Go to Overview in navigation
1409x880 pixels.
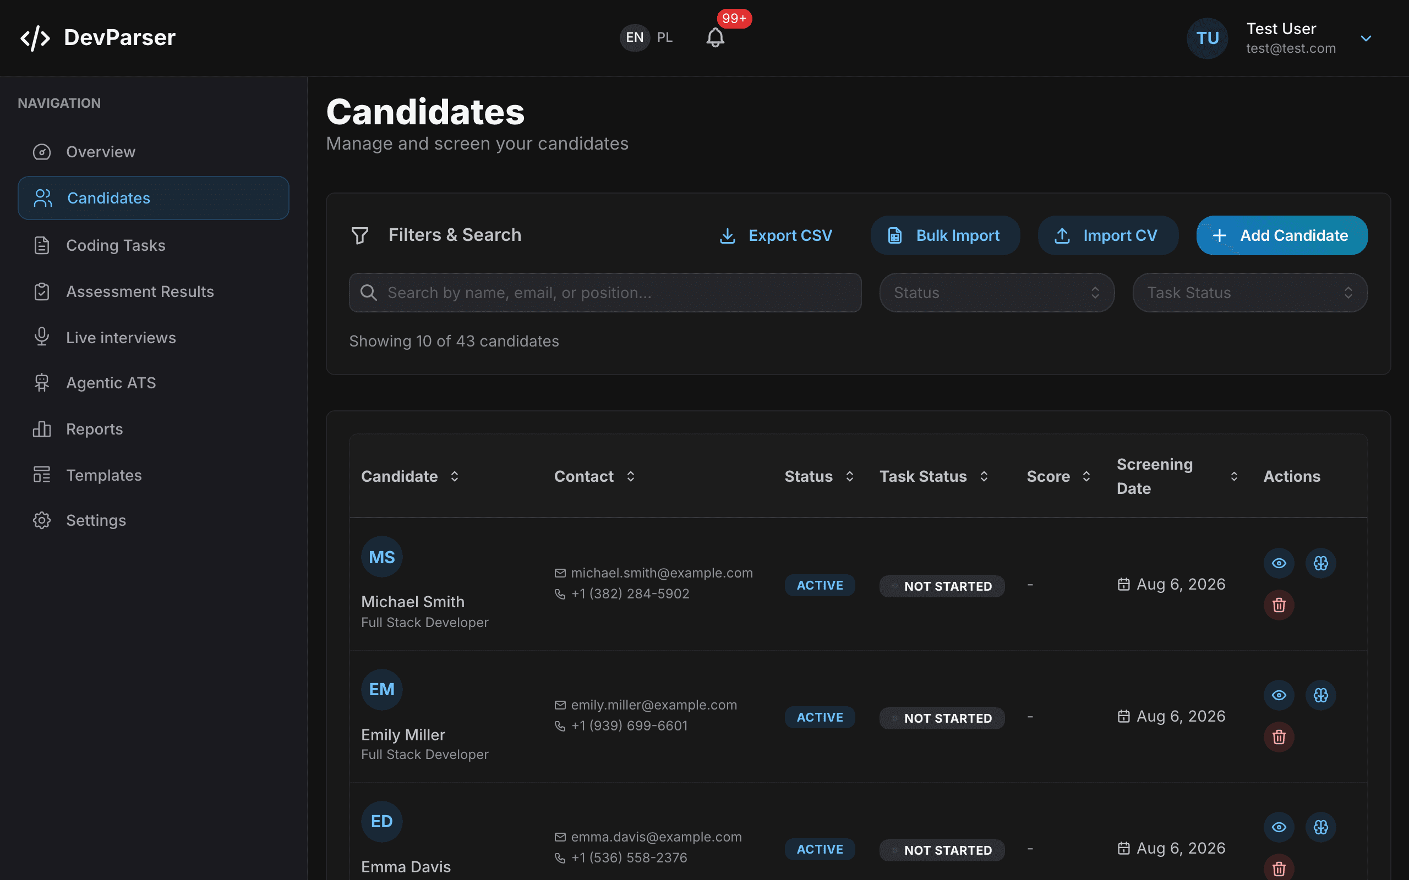154,152
